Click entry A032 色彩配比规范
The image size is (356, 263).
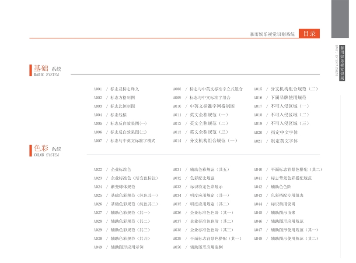194,178
